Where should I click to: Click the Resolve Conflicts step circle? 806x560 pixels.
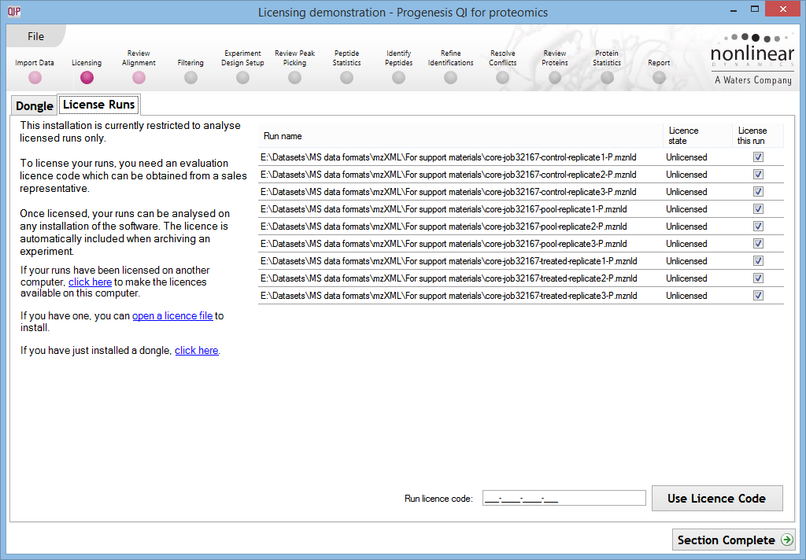point(503,78)
